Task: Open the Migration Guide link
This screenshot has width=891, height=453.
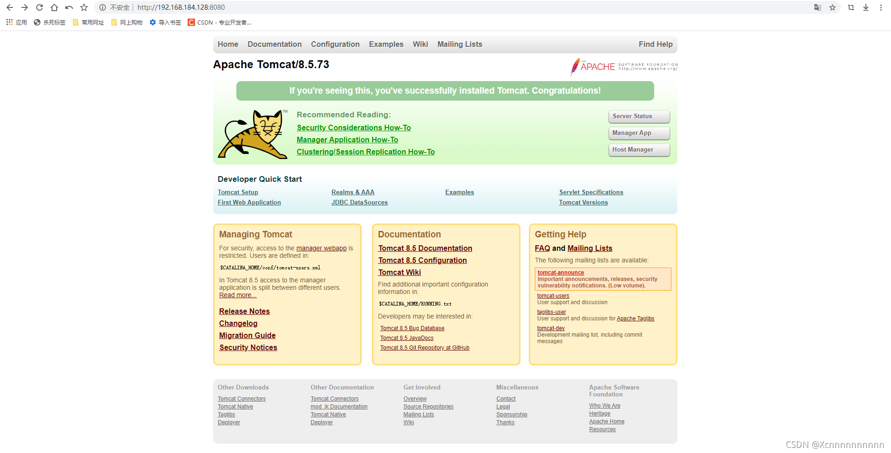Action: pyautogui.click(x=247, y=336)
